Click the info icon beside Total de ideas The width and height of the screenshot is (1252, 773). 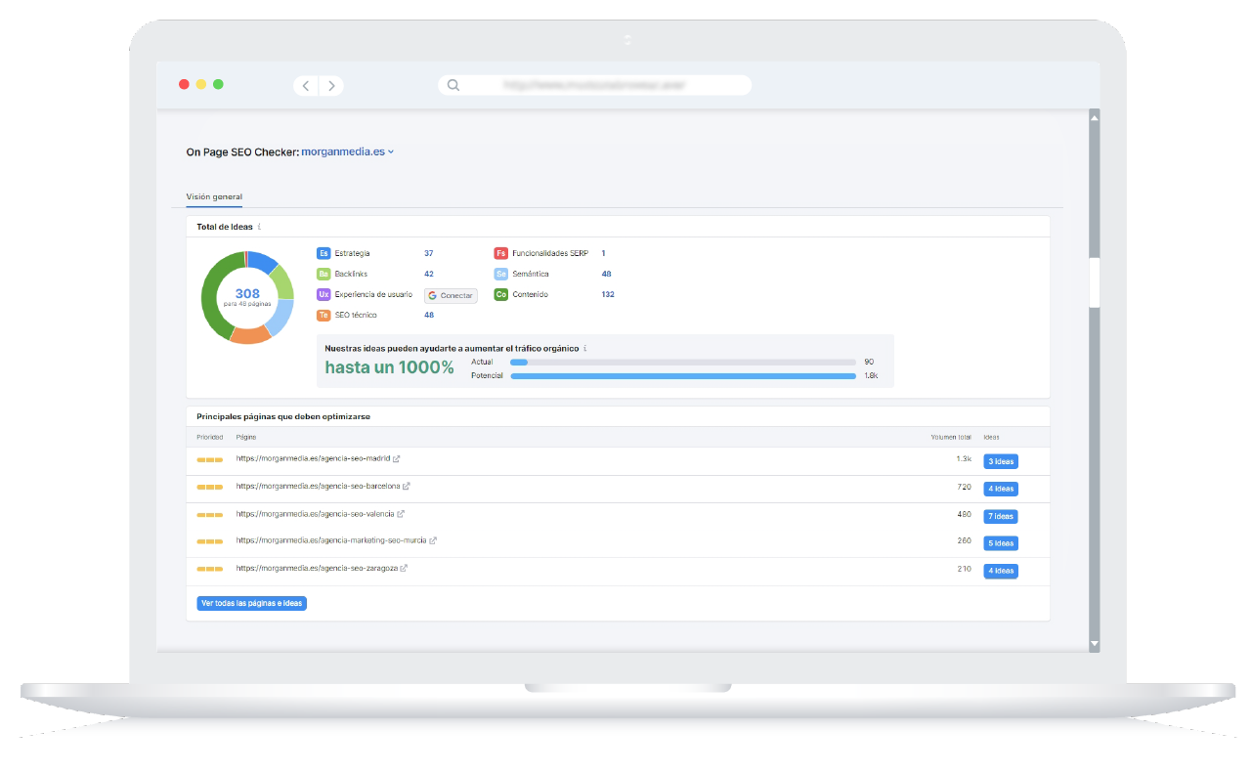pos(259,227)
